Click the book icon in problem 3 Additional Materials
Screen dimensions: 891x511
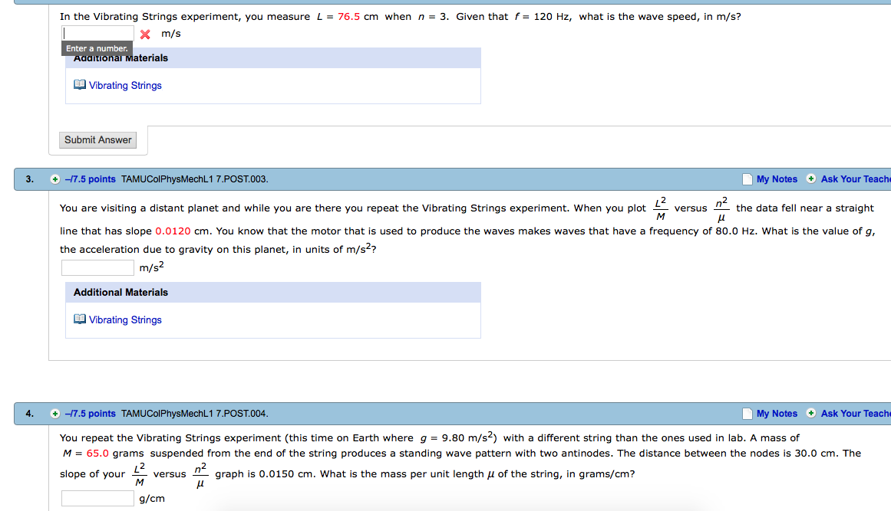(79, 319)
